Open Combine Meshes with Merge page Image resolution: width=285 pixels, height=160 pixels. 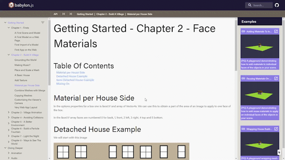[30, 90]
